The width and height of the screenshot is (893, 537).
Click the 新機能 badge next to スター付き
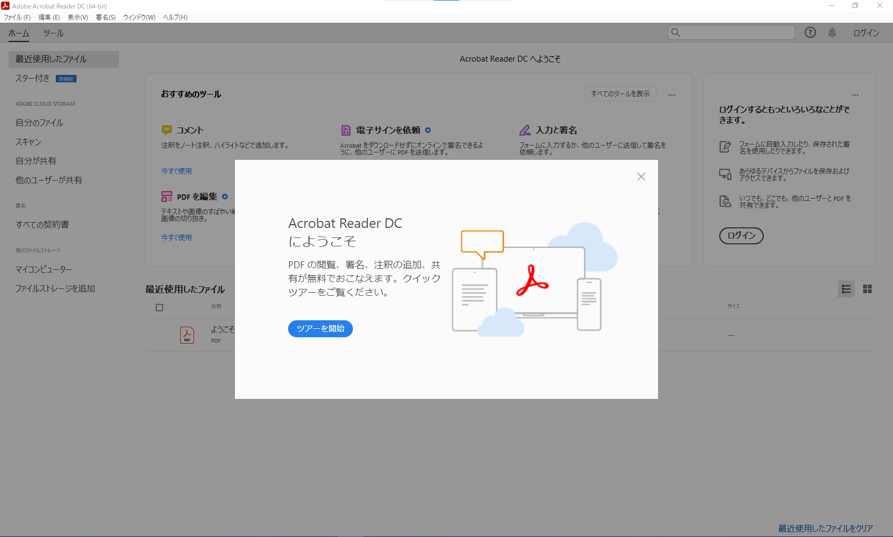tap(66, 79)
